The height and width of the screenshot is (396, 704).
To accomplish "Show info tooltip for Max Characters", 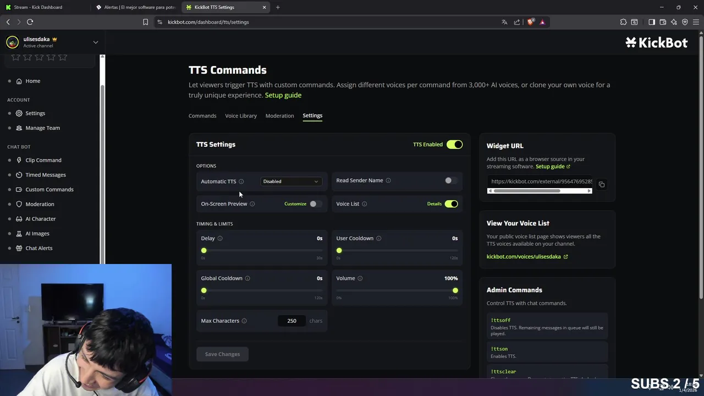I will point(244,321).
